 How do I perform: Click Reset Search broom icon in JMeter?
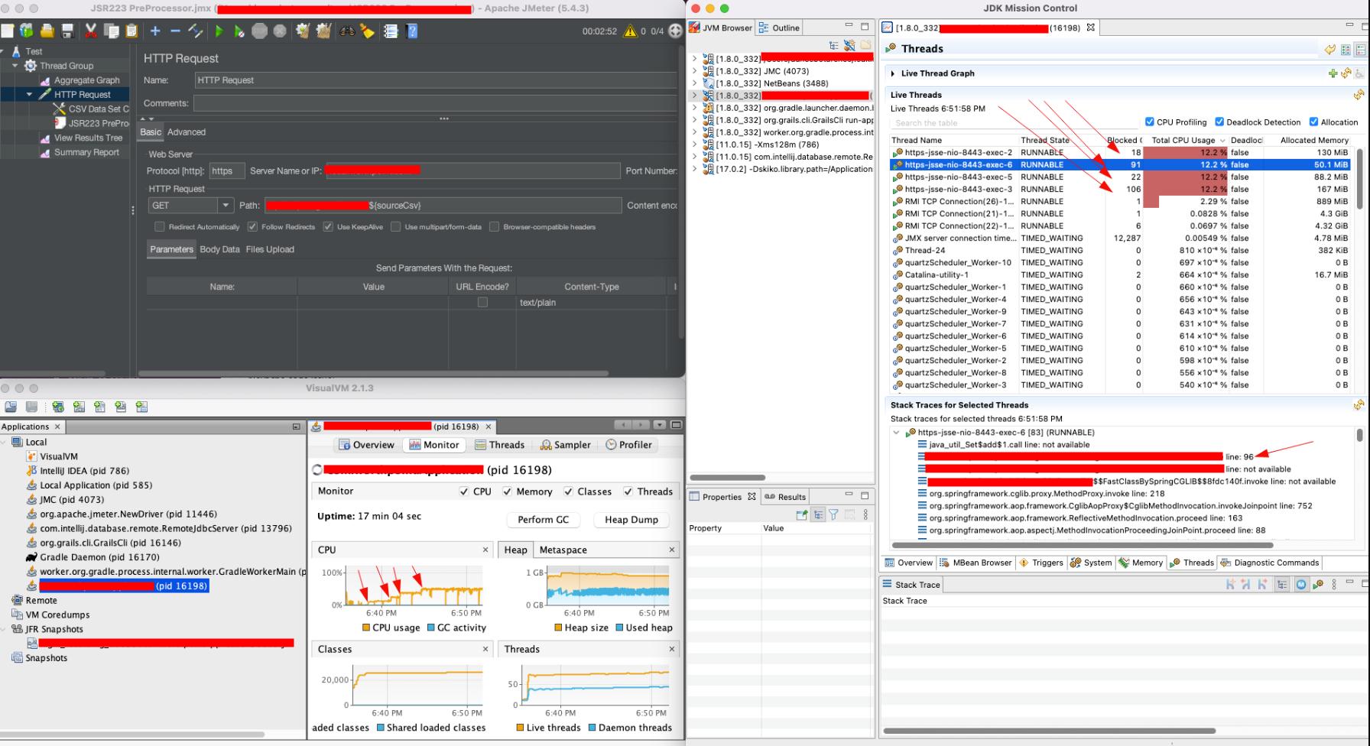[x=368, y=31]
